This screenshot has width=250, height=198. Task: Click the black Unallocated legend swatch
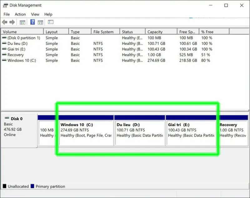click(x=4, y=186)
